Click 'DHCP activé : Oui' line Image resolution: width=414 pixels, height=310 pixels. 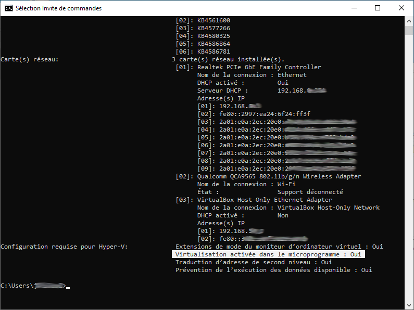243,83
